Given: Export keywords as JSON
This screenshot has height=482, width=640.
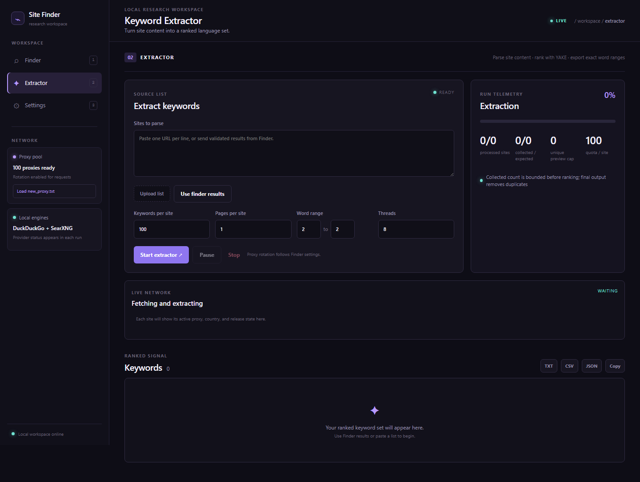Looking at the screenshot, I should coord(592,366).
